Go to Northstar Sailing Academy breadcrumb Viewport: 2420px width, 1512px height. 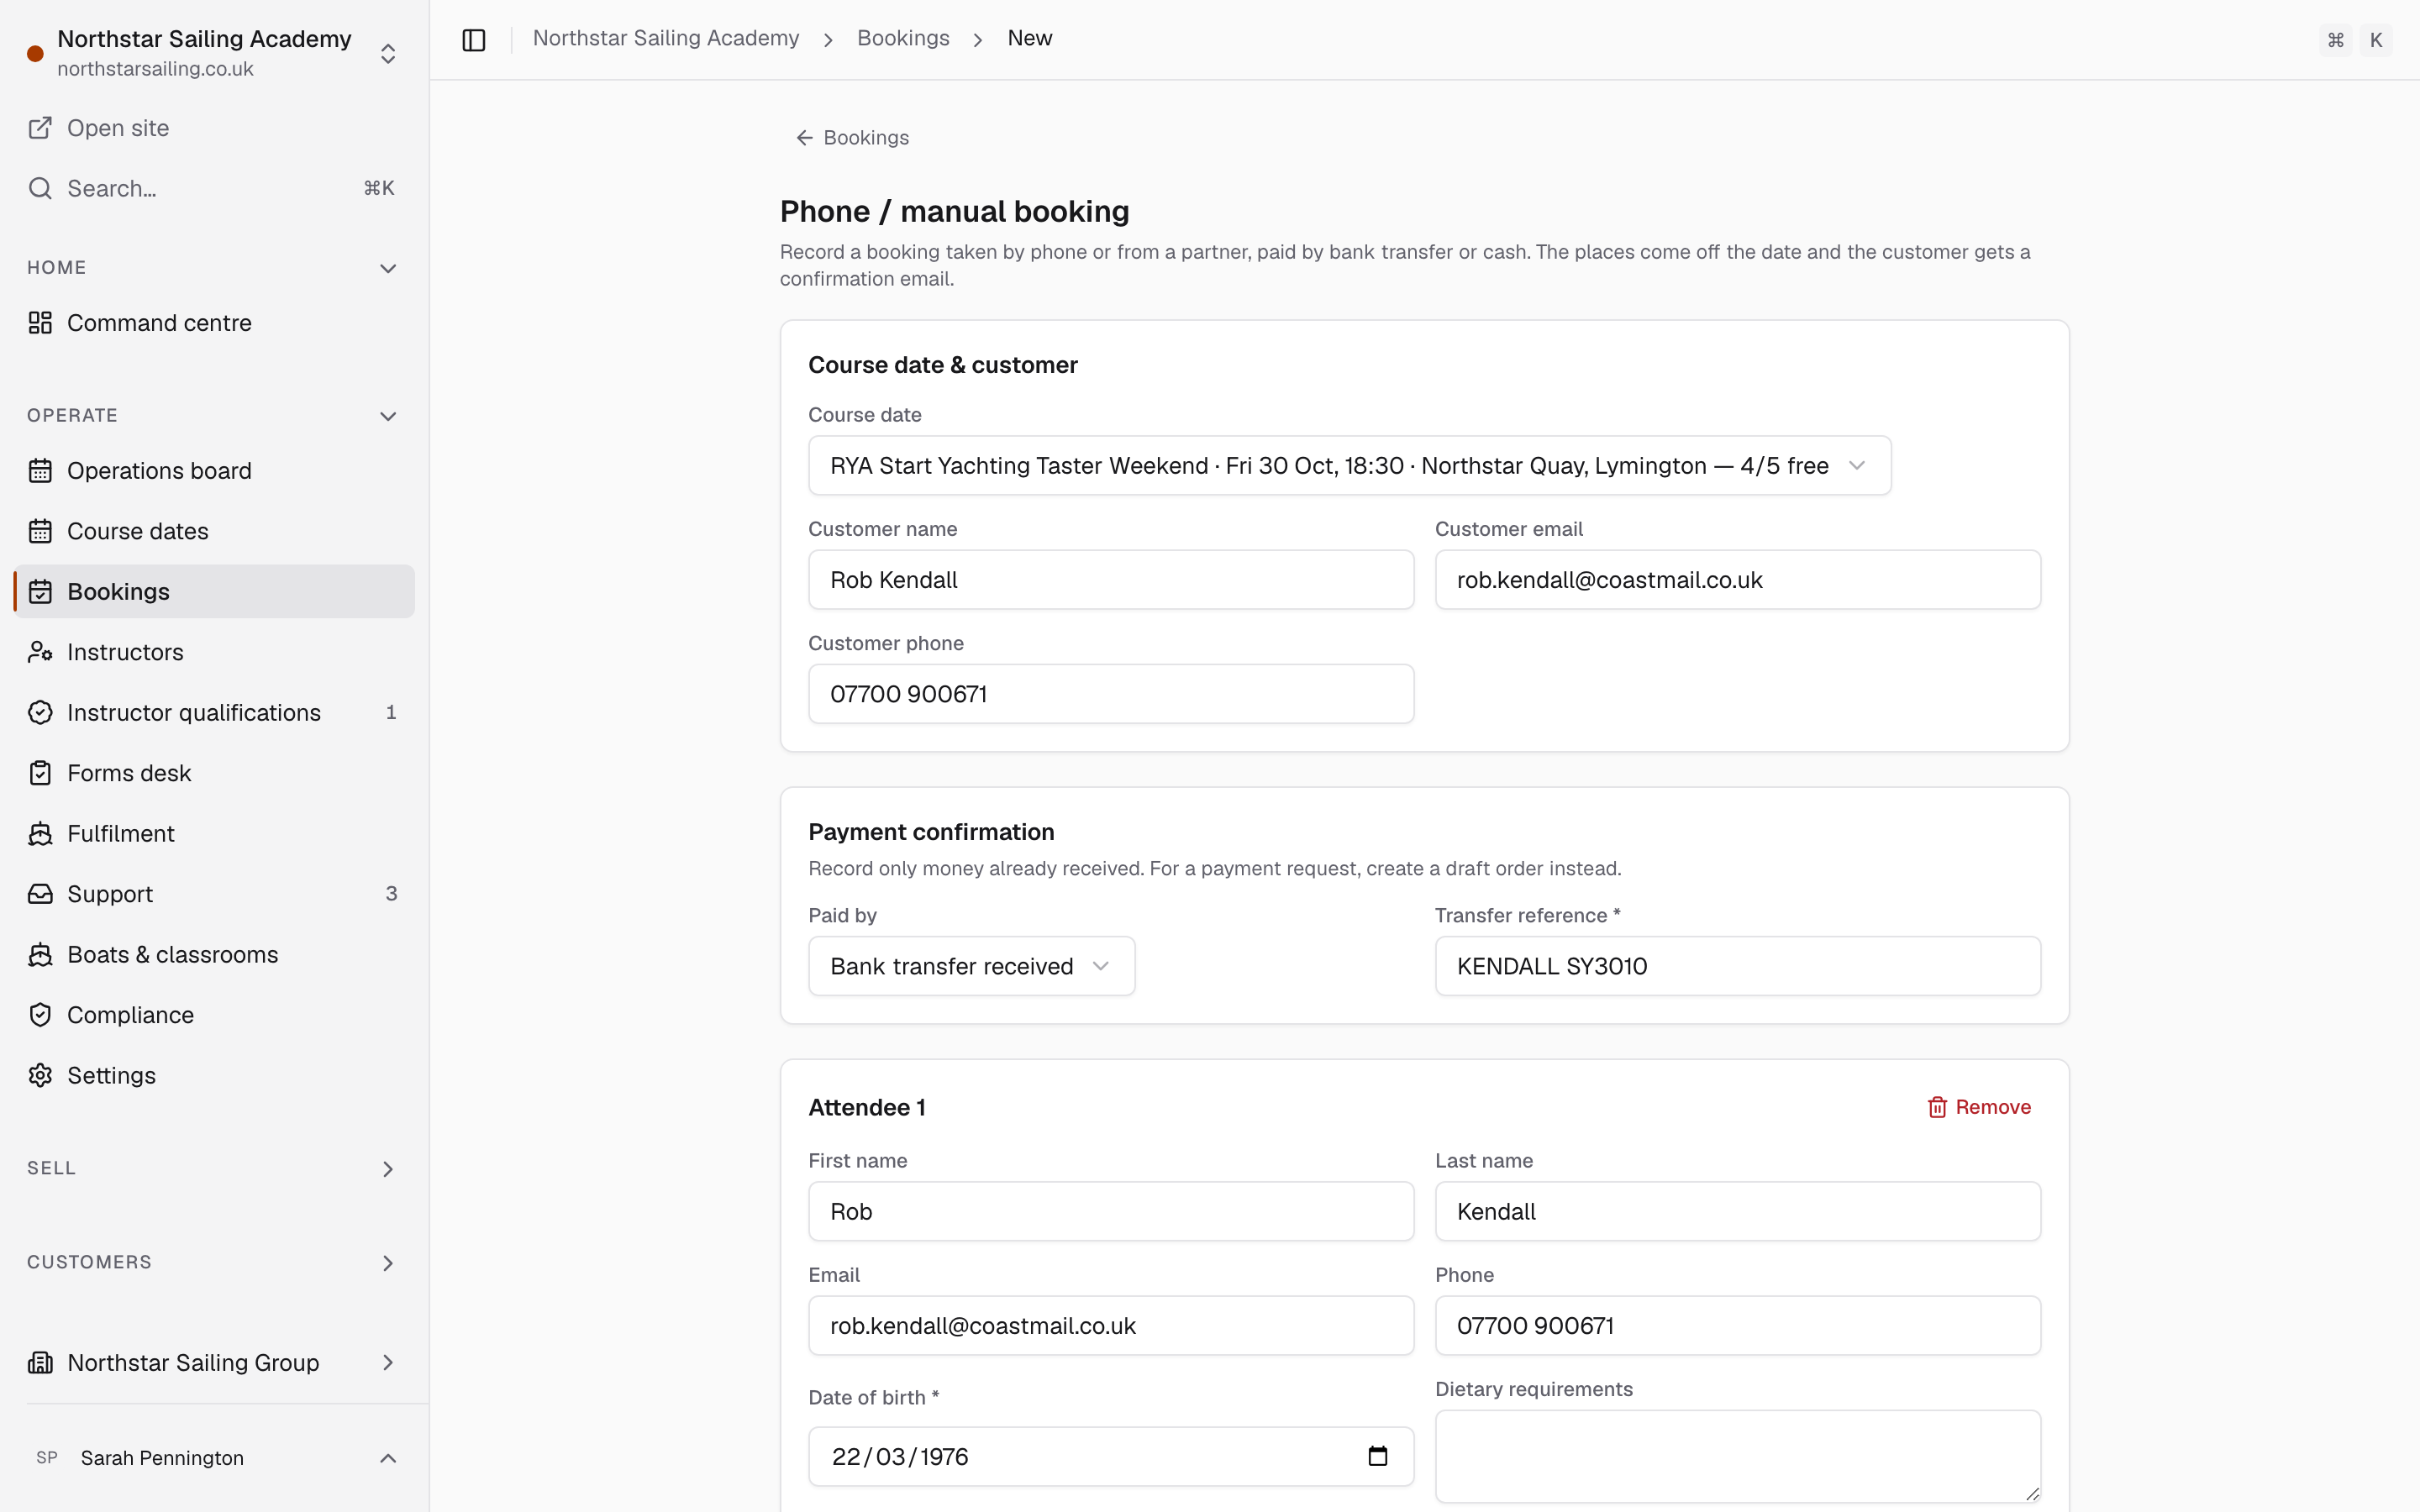click(x=666, y=38)
